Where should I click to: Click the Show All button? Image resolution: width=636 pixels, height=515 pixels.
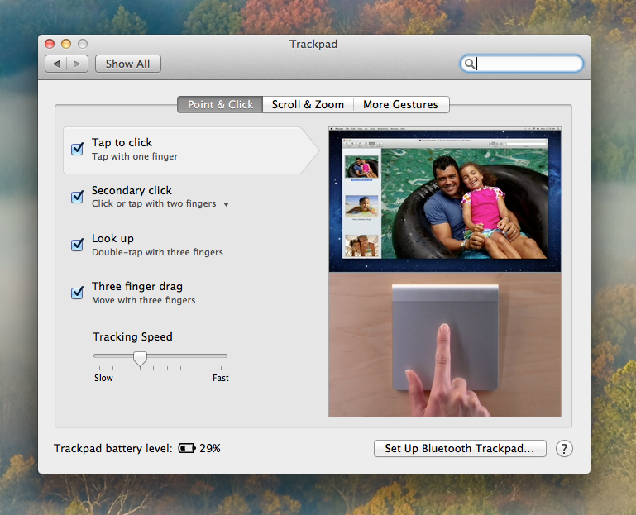click(x=128, y=64)
